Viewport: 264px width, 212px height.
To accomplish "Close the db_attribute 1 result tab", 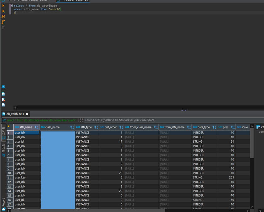I will point(27,114).
